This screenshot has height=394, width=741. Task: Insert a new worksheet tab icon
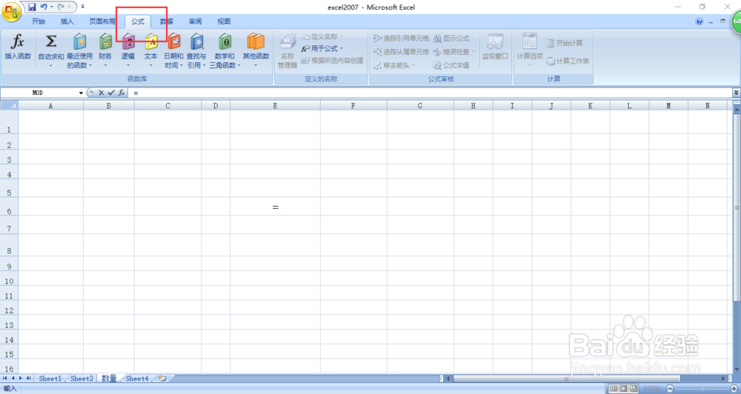tap(162, 378)
